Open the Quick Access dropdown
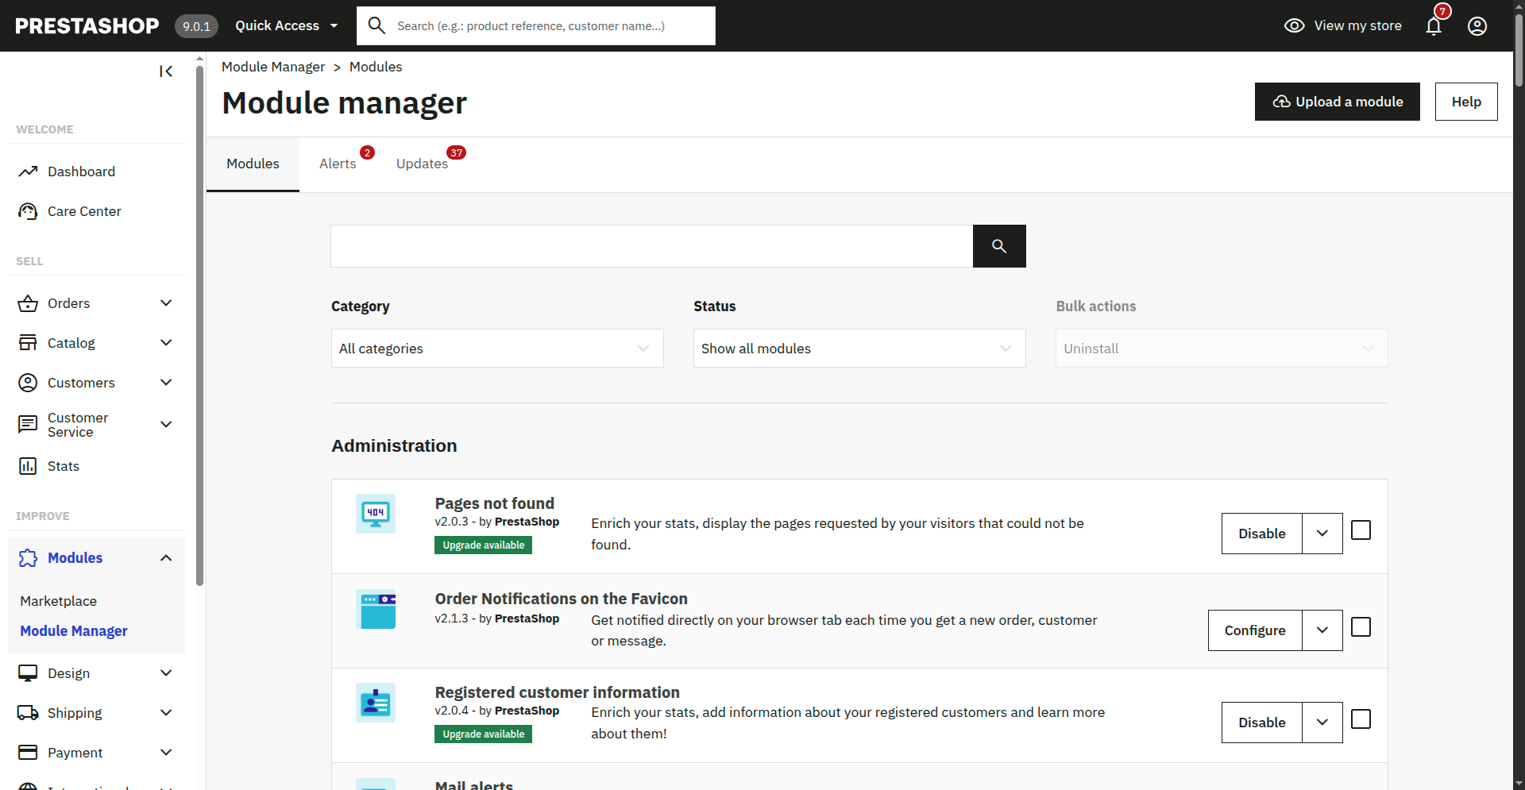1525x790 pixels. 287,25
